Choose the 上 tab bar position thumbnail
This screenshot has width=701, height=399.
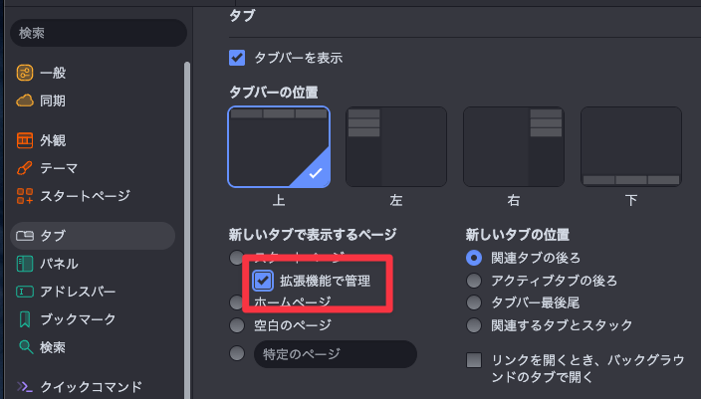(x=279, y=147)
